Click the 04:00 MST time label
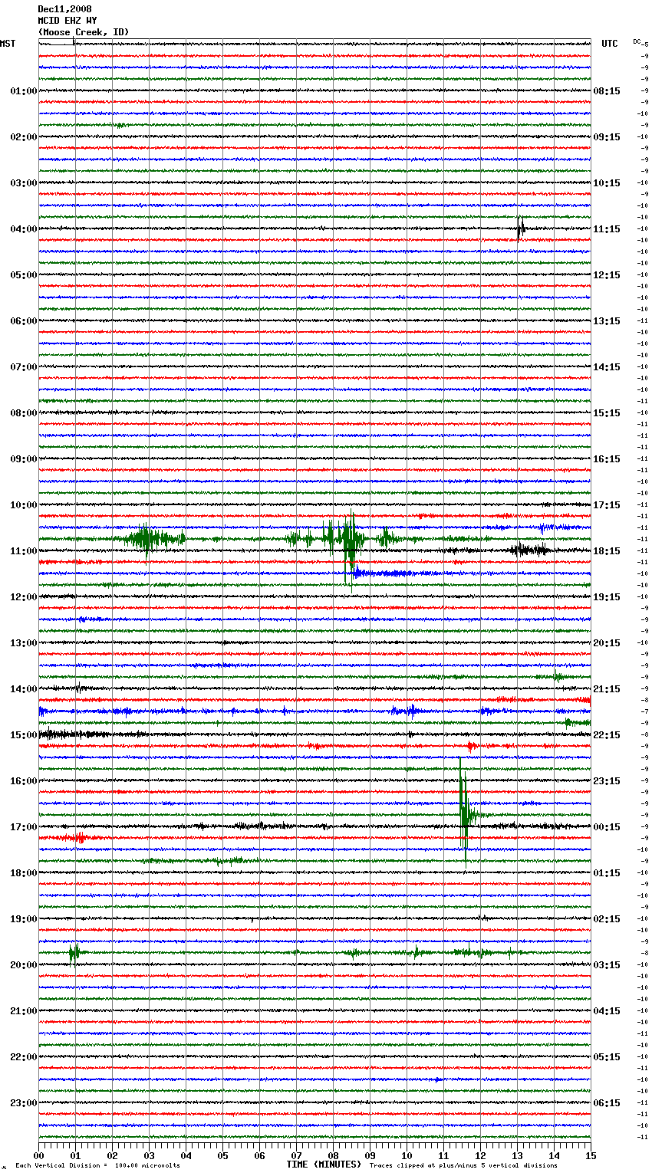Image resolution: width=652 pixels, height=1176 pixels. (24, 229)
